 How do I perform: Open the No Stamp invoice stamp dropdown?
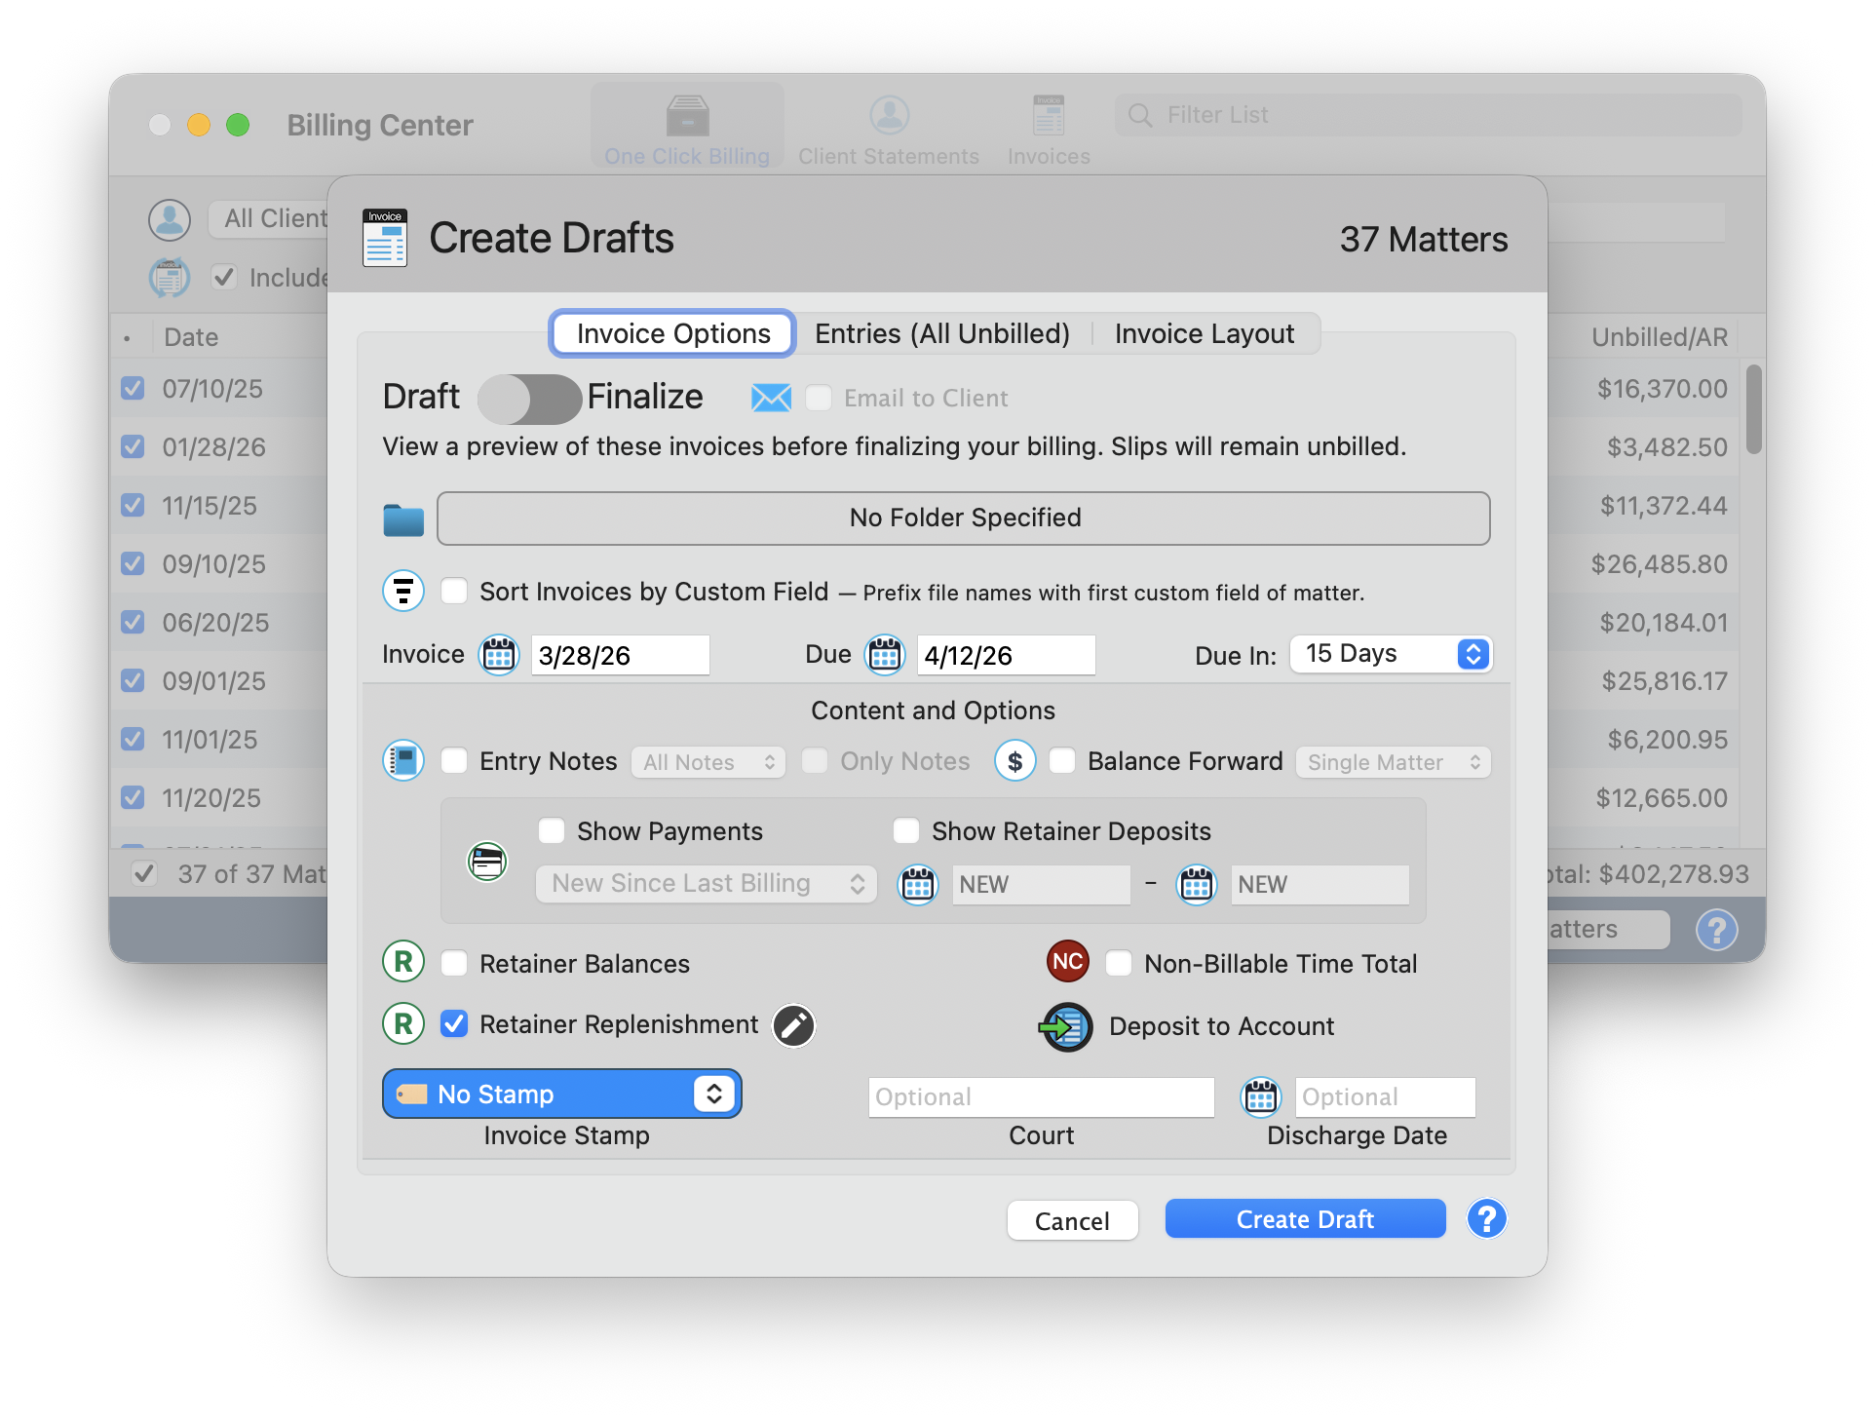coord(562,1094)
